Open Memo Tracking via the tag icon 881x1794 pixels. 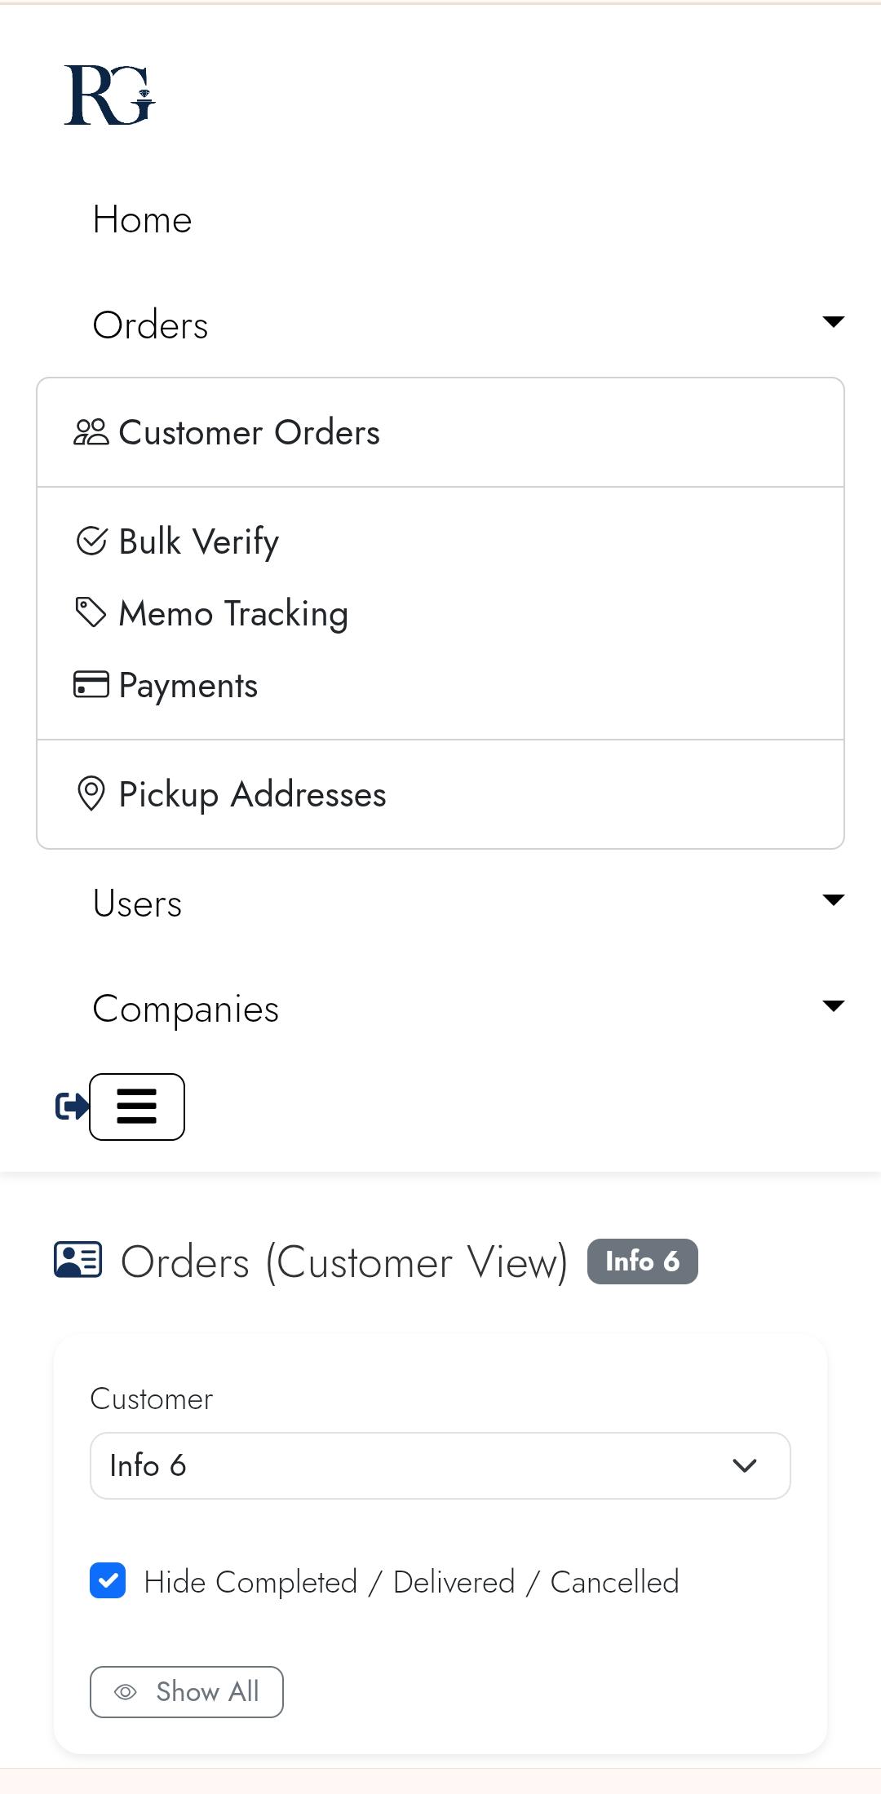[90, 612]
